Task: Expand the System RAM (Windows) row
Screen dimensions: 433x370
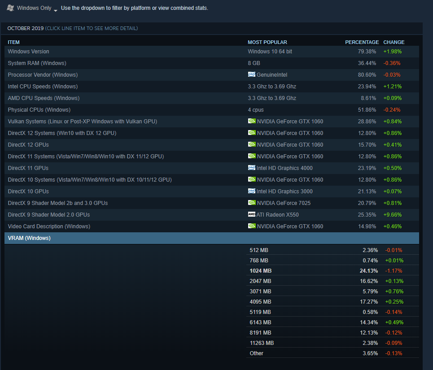Action: (211, 63)
